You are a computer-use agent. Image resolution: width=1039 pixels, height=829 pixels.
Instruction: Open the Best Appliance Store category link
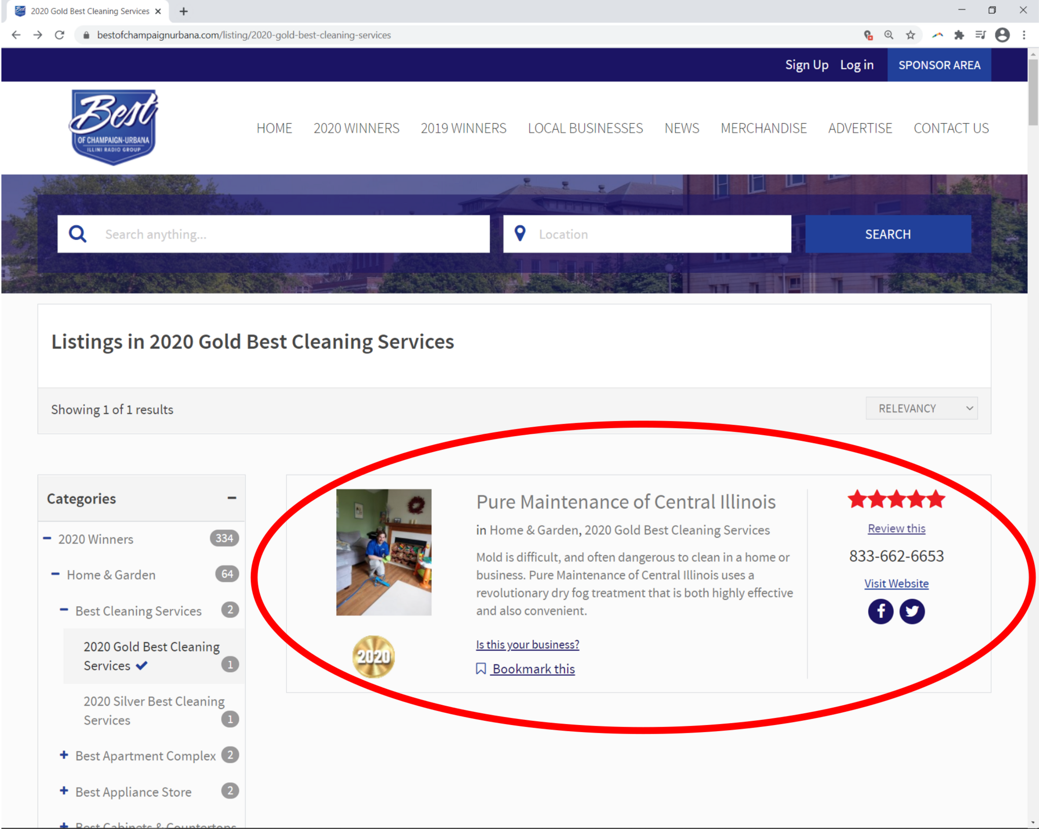(133, 792)
